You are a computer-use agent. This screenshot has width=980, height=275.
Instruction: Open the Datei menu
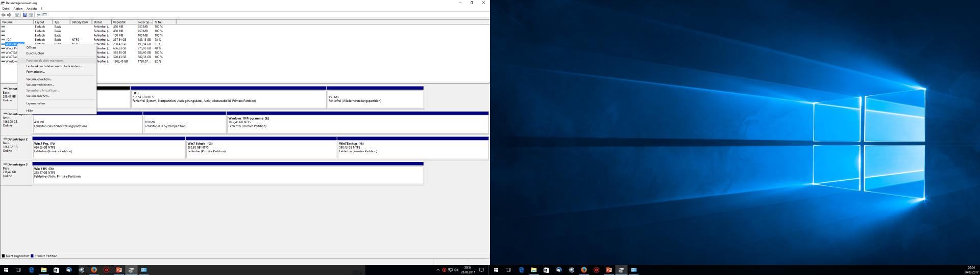(6, 9)
